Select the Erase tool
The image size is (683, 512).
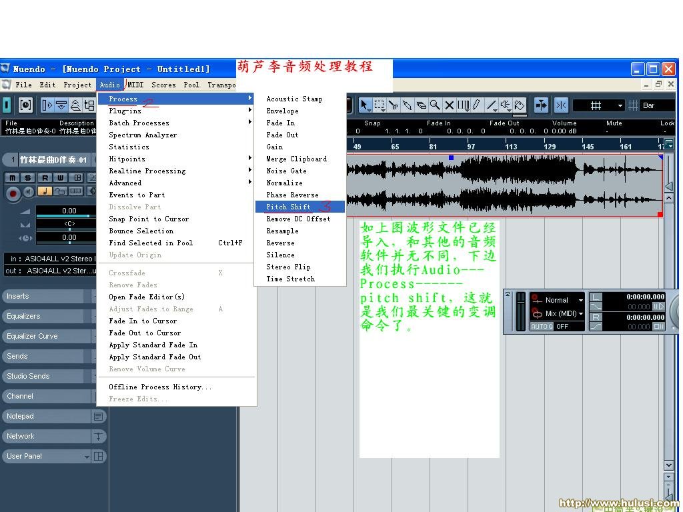pos(421,105)
